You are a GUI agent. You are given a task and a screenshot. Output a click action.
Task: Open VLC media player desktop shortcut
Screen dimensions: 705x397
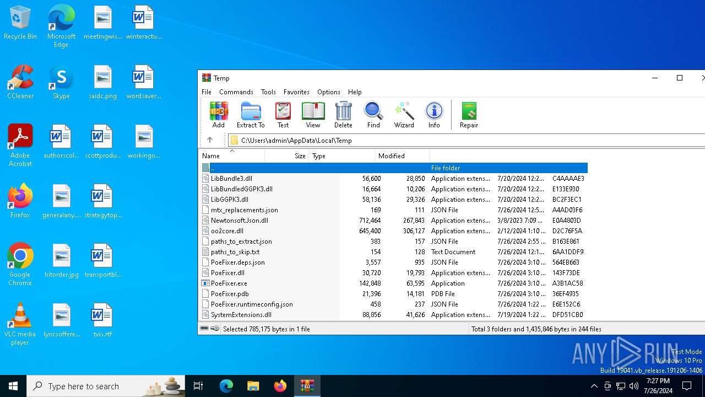pos(20,324)
